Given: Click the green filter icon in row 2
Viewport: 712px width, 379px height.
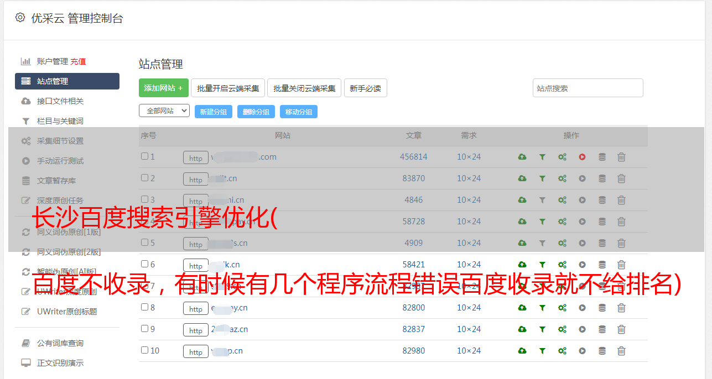Looking at the screenshot, I should pos(542,178).
